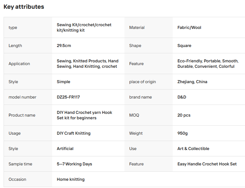This screenshot has height=188, width=245.
Task: Click the Home knitting occasion value
Action: [x=71, y=179]
